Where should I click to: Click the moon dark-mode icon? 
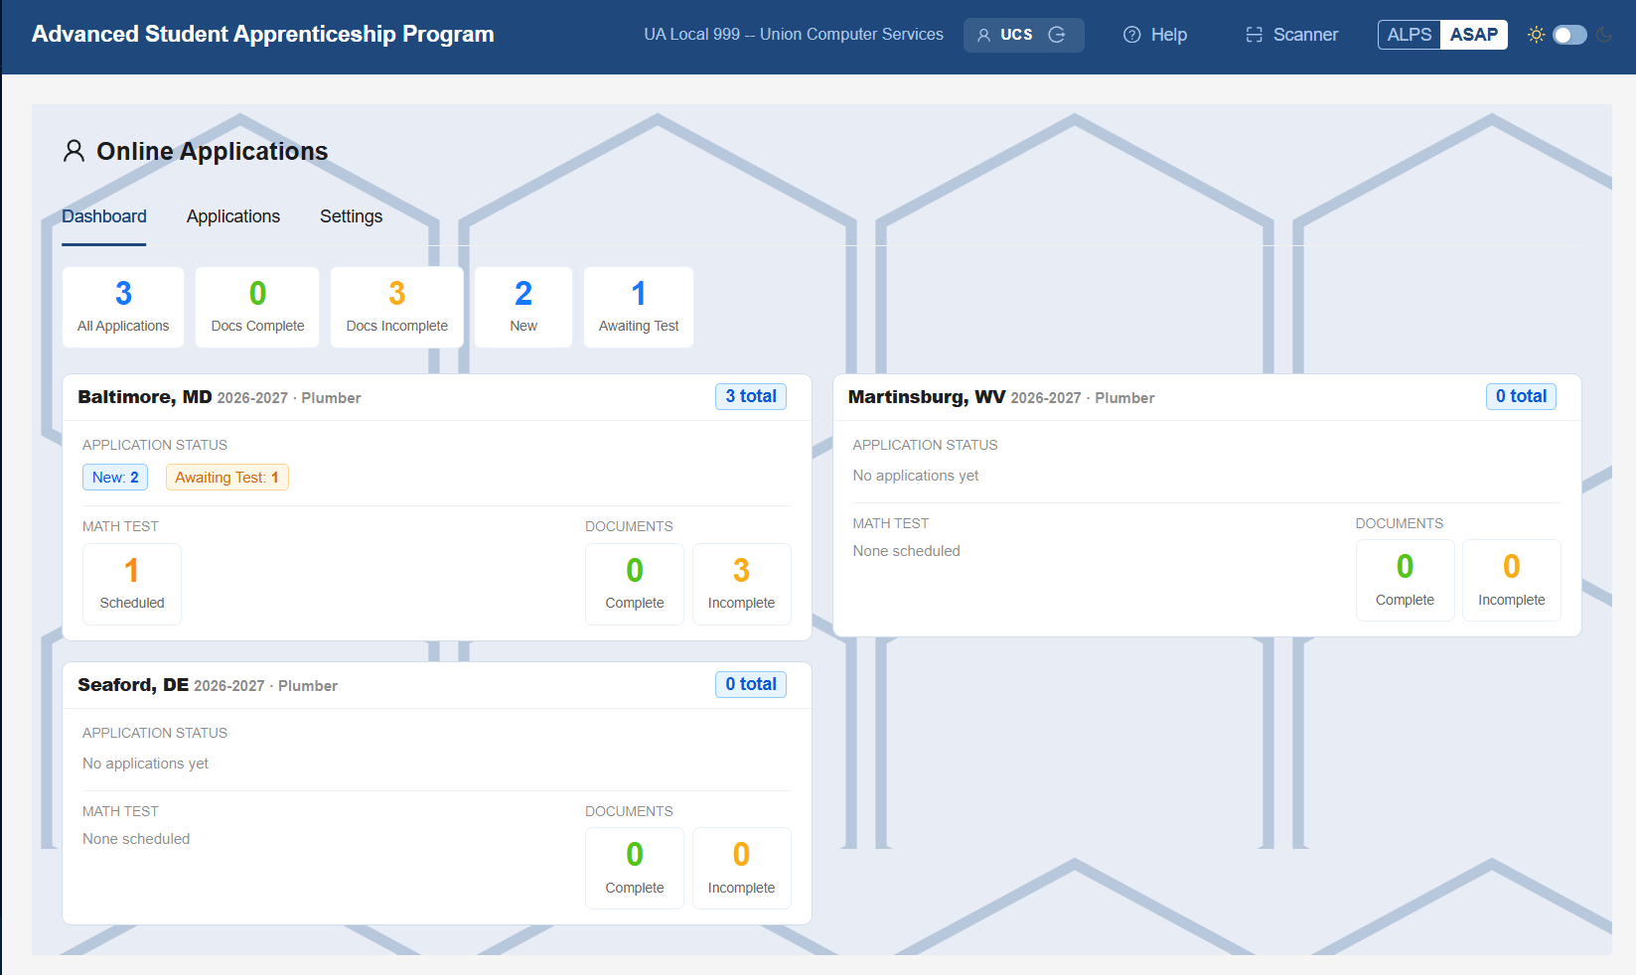click(x=1604, y=35)
